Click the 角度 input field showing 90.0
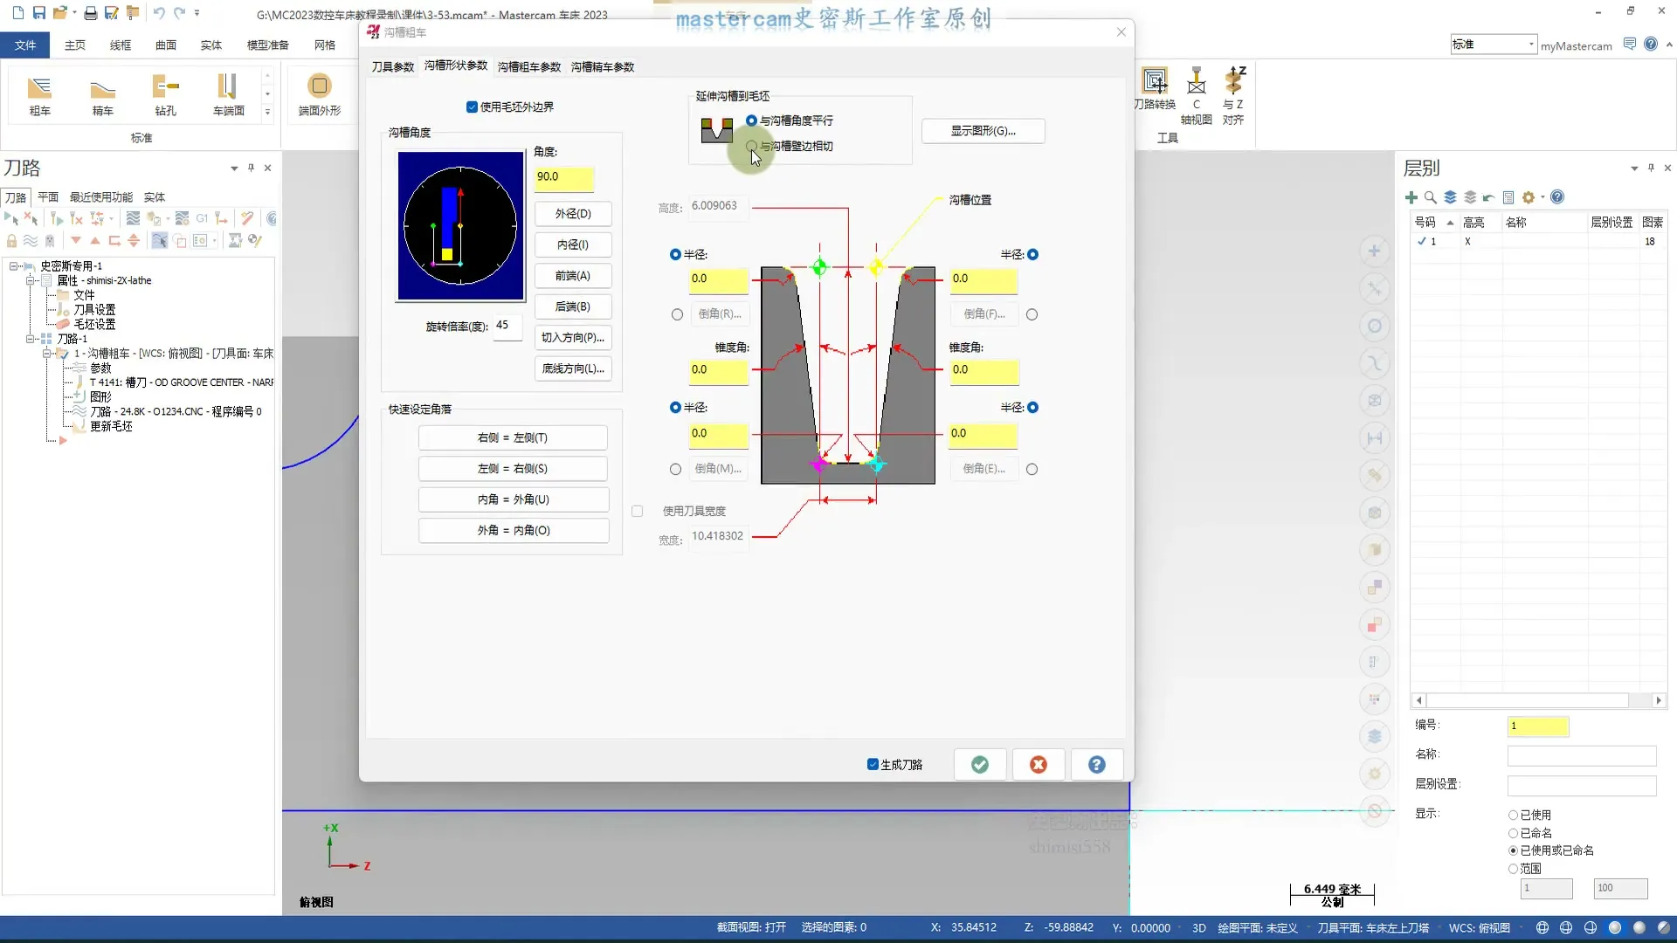This screenshot has width=1677, height=943. tap(563, 177)
